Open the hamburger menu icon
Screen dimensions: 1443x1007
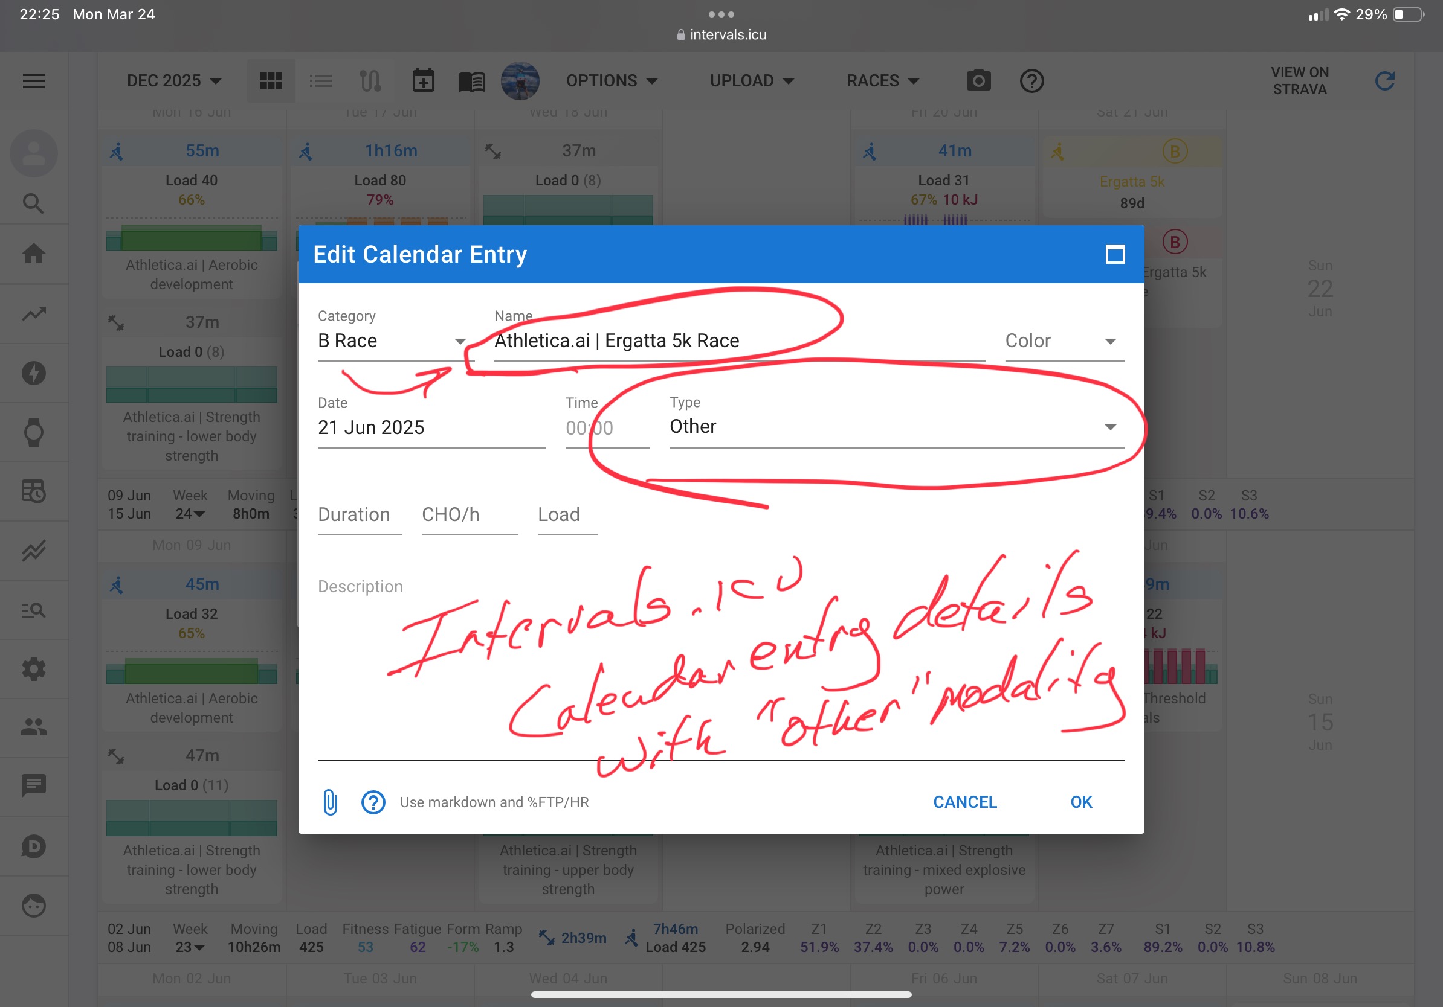[34, 80]
